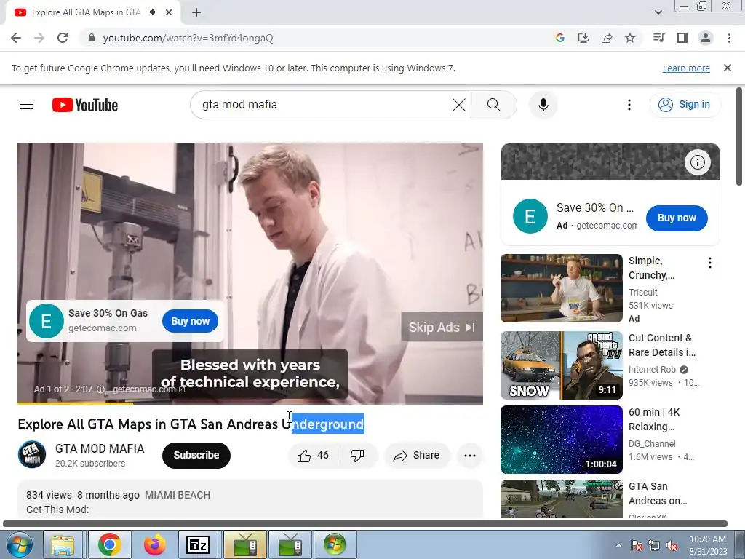
Task: Go to YouTube home via logo
Action: (x=85, y=105)
